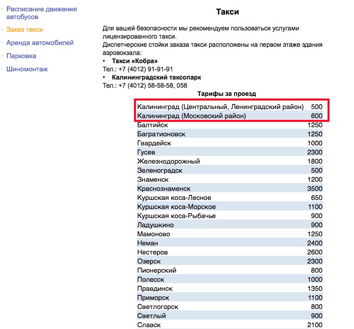The width and height of the screenshot is (354, 329).
Task: Select the Заказ такси sidebar item
Action: tap(25, 30)
